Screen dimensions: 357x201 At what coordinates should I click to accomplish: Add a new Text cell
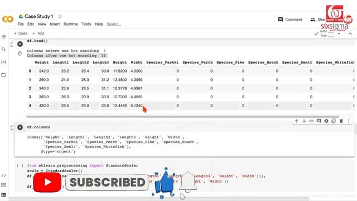tap(38, 33)
